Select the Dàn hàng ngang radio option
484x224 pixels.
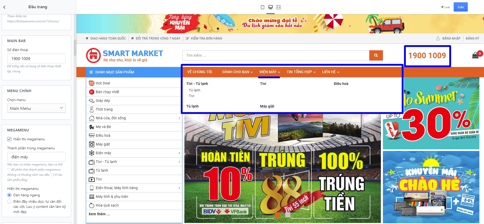click(x=9, y=195)
